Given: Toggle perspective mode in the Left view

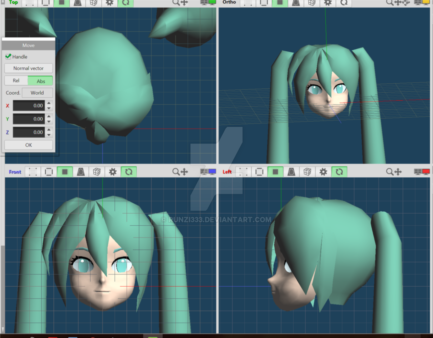Looking at the screenshot, I should click(291, 172).
